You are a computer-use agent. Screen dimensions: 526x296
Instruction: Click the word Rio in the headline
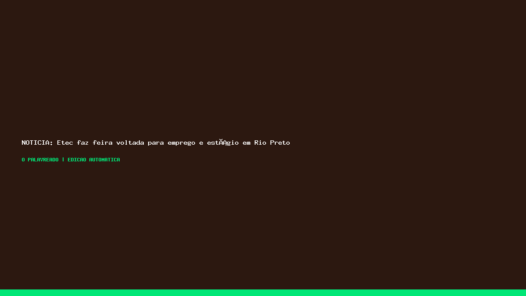(260, 143)
